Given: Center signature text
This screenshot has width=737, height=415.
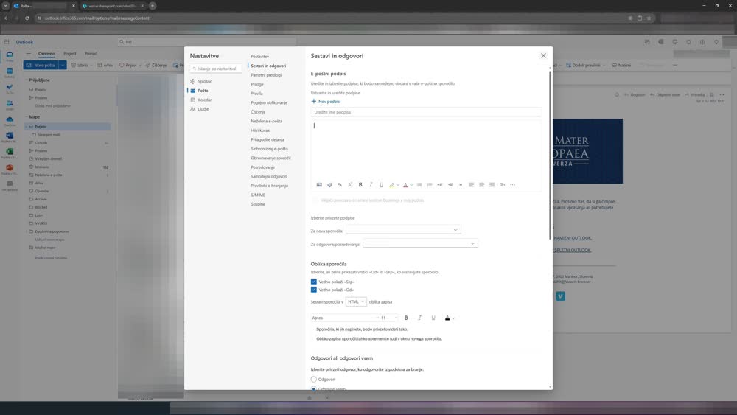Looking at the screenshot, I should point(481,185).
